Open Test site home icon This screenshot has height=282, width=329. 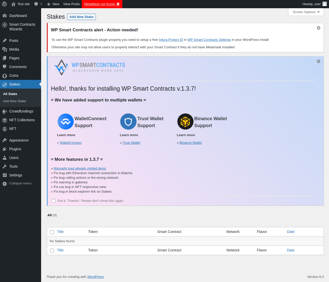tap(13, 4)
